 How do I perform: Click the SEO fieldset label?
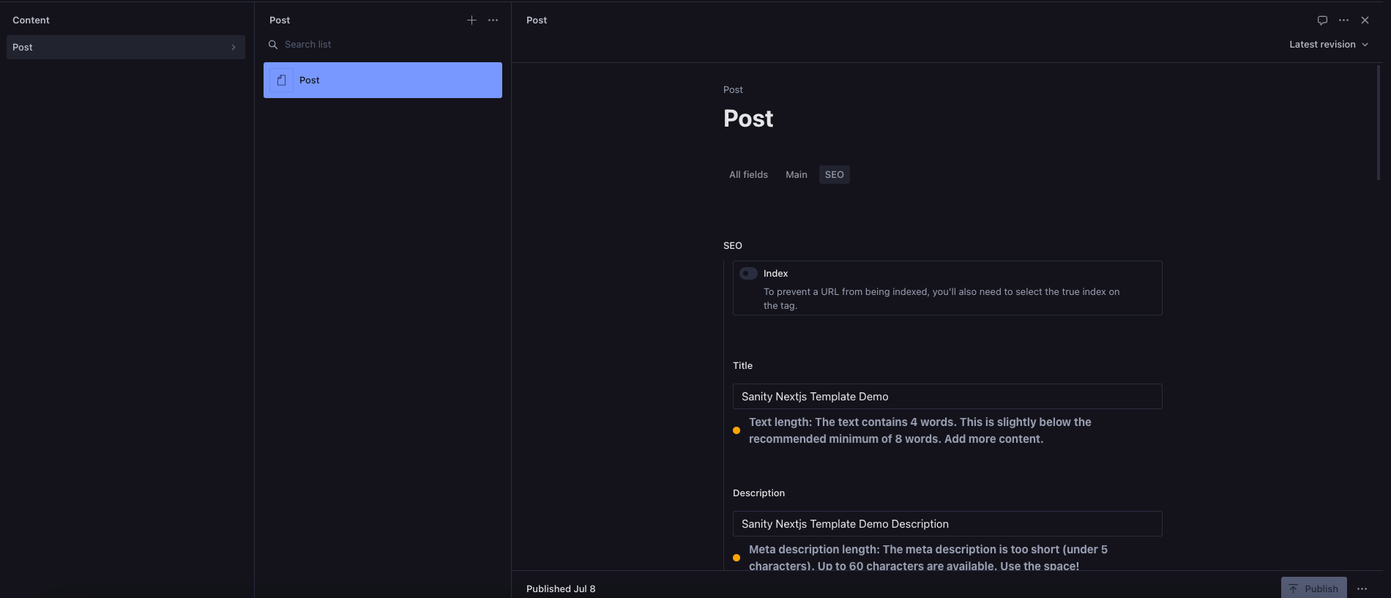pos(733,246)
